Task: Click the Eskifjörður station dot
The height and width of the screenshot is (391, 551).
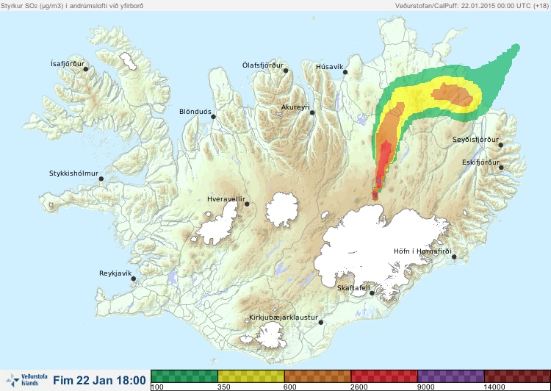Action: pos(501,168)
